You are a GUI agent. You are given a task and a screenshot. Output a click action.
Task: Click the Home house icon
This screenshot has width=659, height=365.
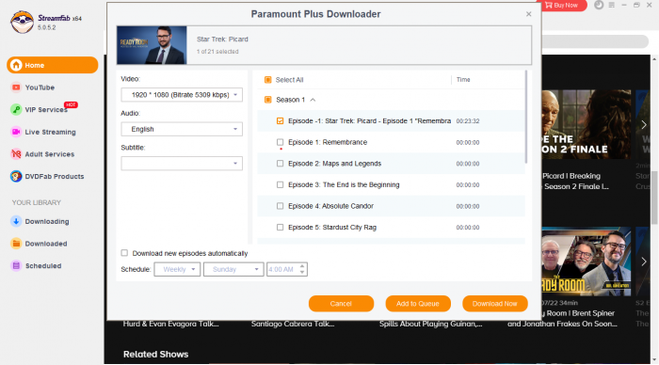tap(16, 65)
